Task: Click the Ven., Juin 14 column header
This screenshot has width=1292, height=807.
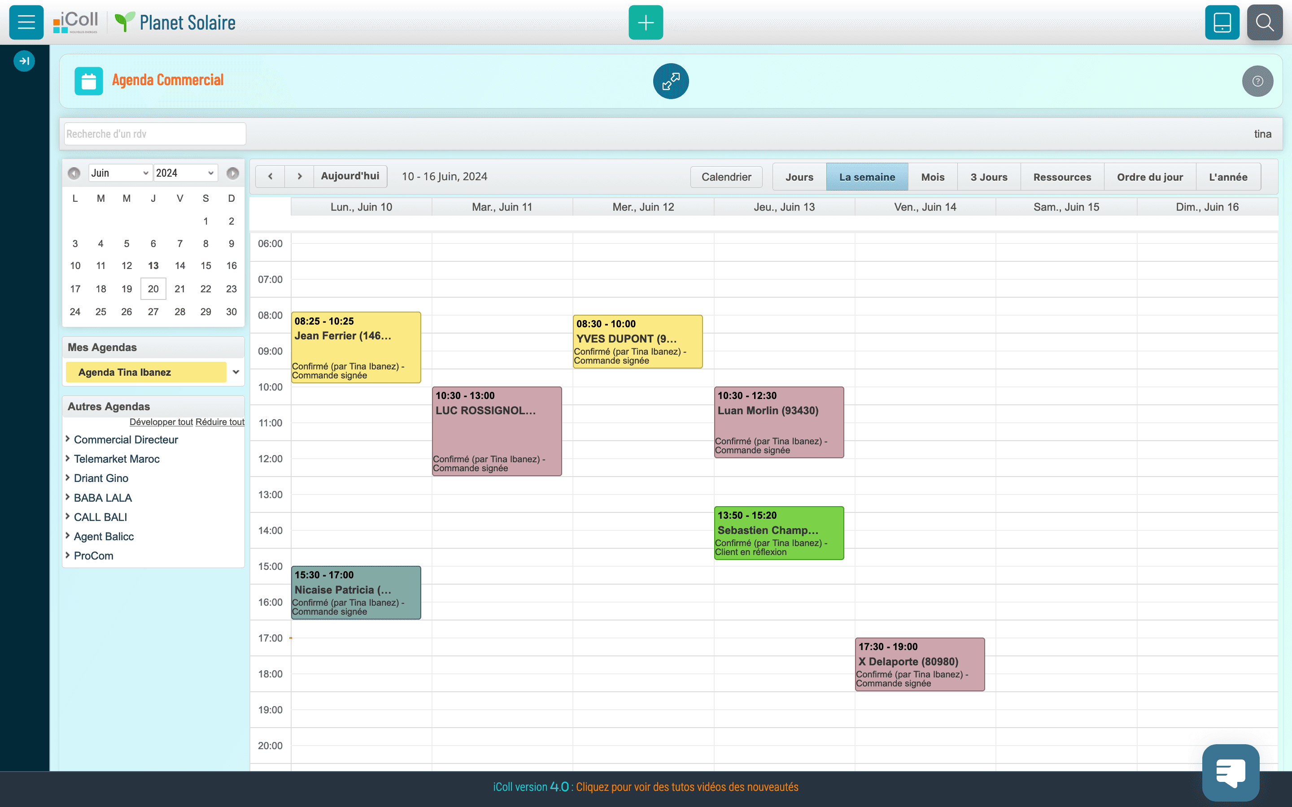Action: click(925, 207)
